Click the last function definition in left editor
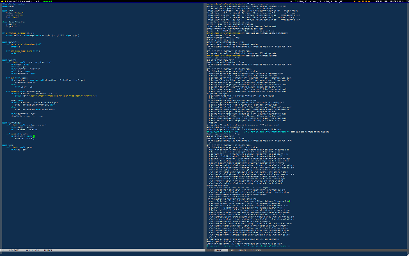Image resolution: width=409 pixels, height=256 pixels. 6,145
